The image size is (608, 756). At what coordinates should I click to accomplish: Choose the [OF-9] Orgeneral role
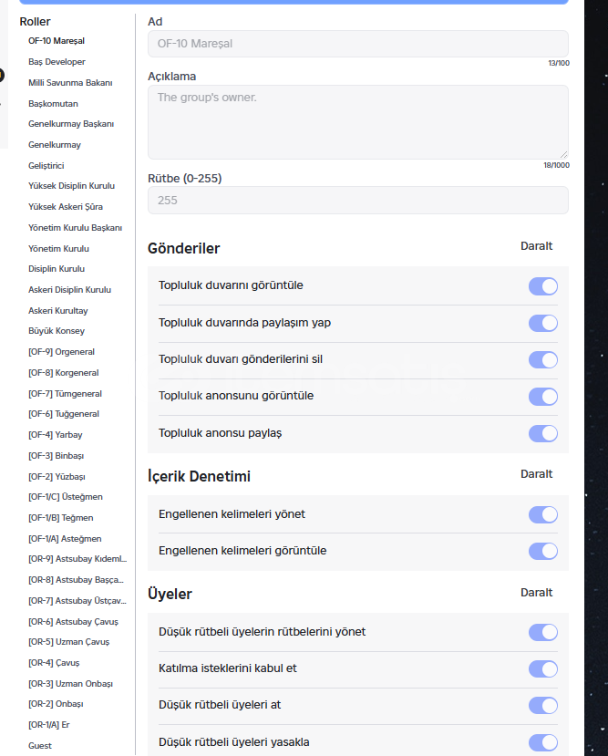[x=61, y=351]
